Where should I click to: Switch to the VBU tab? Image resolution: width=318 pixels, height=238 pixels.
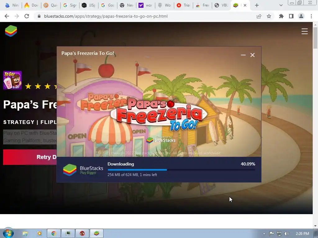[221, 5]
